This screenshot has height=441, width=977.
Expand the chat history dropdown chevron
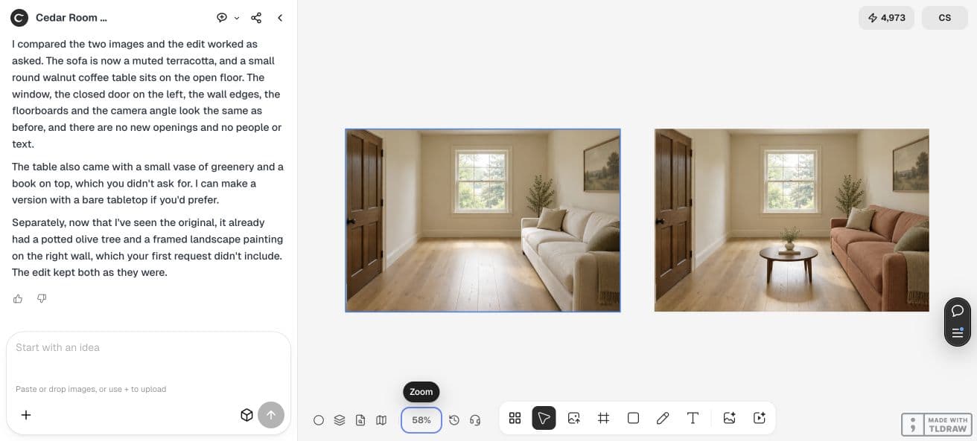click(237, 18)
